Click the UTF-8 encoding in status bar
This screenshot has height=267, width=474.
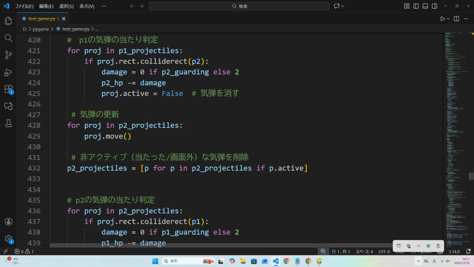pos(384,251)
